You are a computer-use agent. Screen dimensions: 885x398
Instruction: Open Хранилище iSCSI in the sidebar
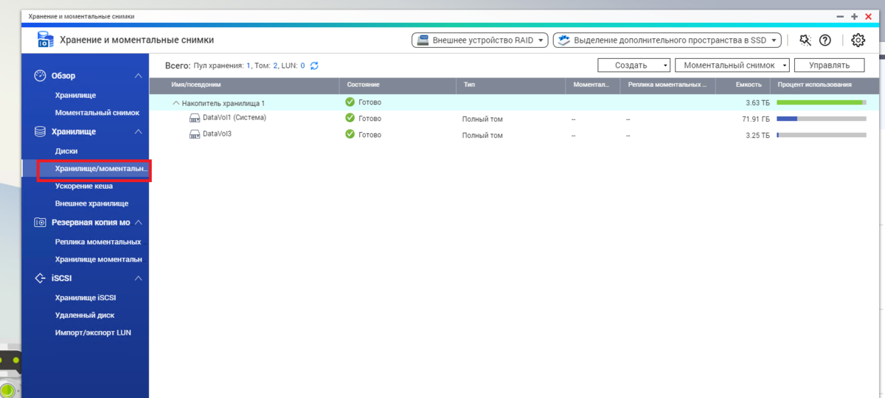point(86,298)
